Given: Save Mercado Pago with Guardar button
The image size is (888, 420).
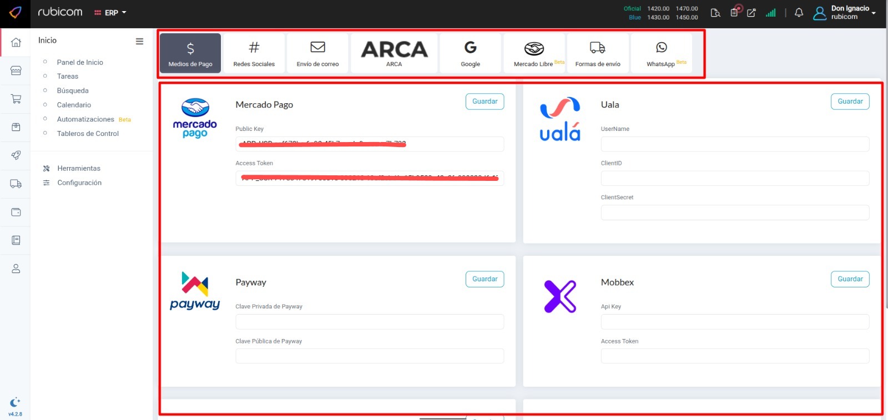Looking at the screenshot, I should click(x=485, y=102).
